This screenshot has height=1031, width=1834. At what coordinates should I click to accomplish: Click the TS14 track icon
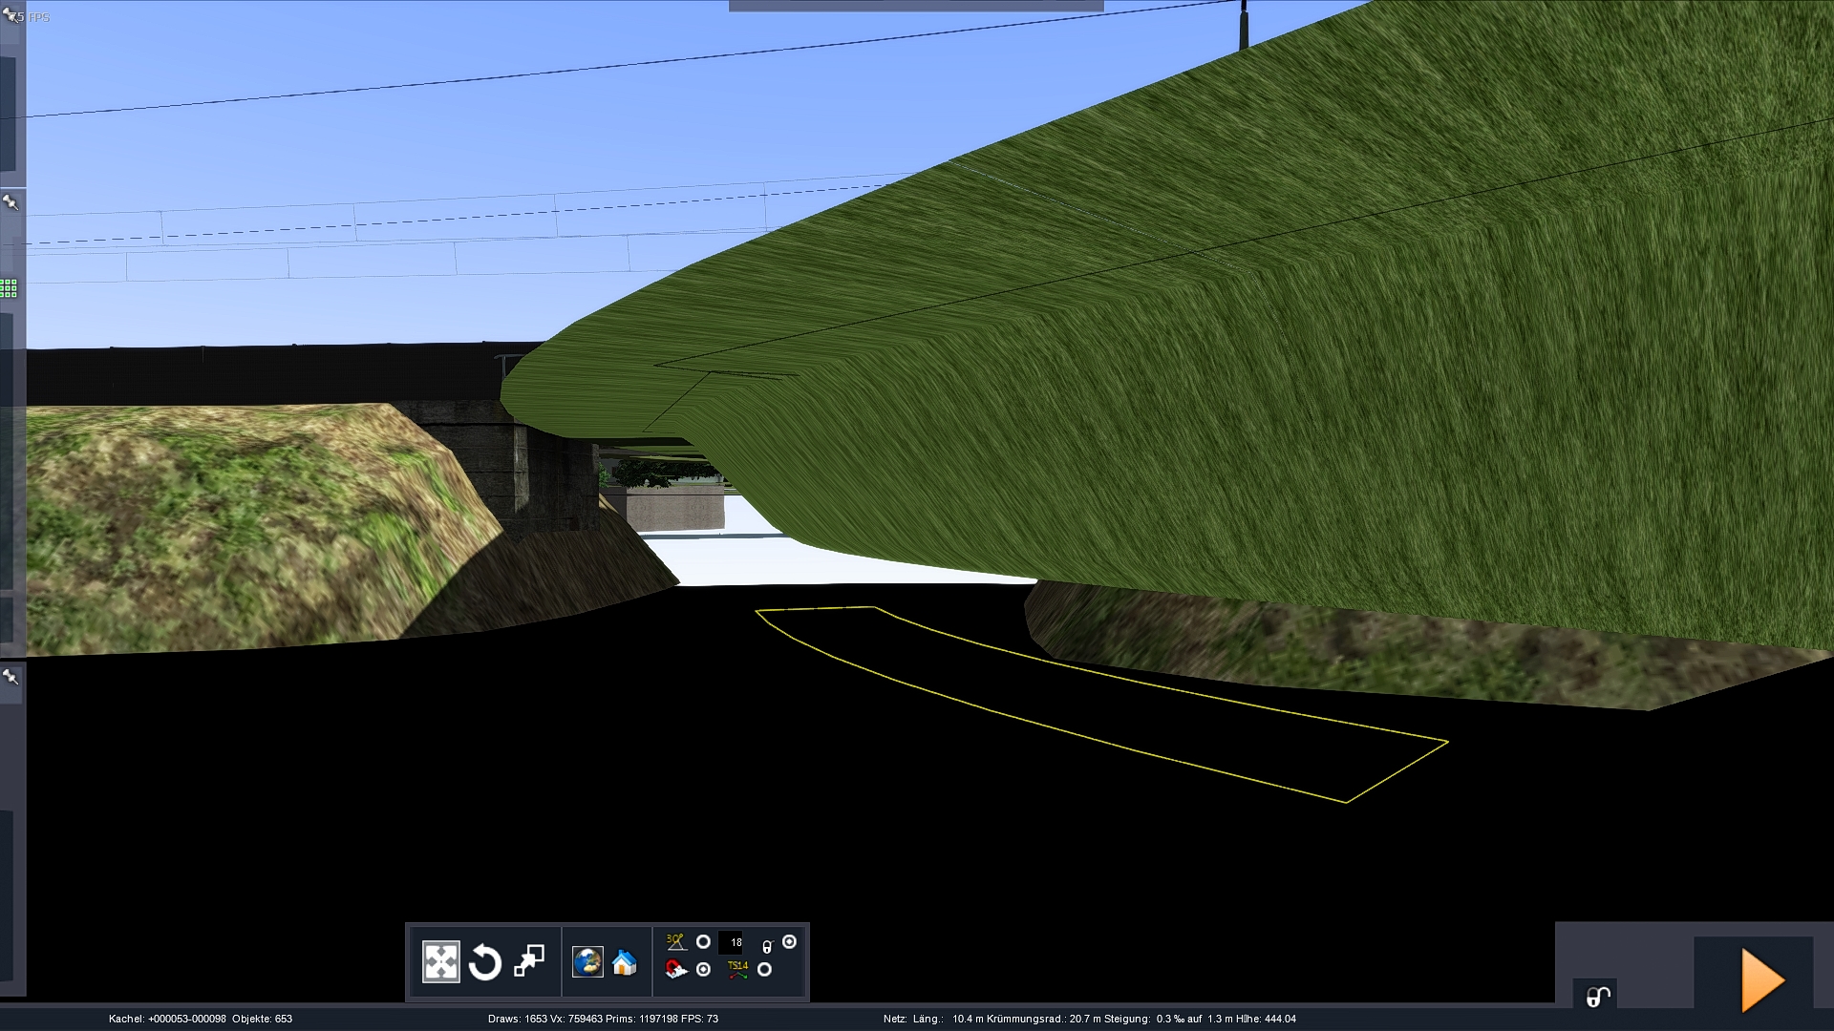(737, 970)
